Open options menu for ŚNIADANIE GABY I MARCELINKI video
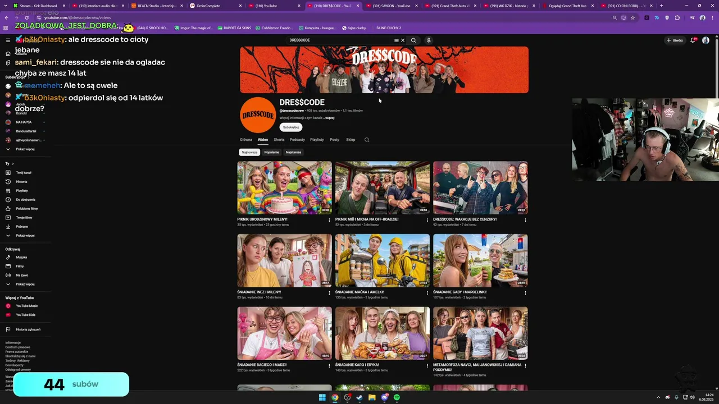 [525, 293]
